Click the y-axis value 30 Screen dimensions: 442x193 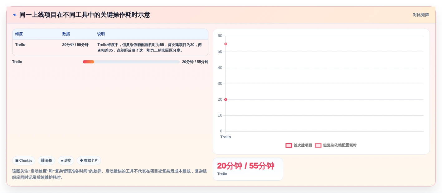coord(220,84)
